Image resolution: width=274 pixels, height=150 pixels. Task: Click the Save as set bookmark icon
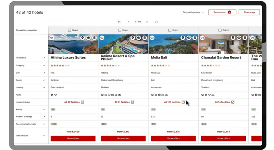click(x=229, y=12)
